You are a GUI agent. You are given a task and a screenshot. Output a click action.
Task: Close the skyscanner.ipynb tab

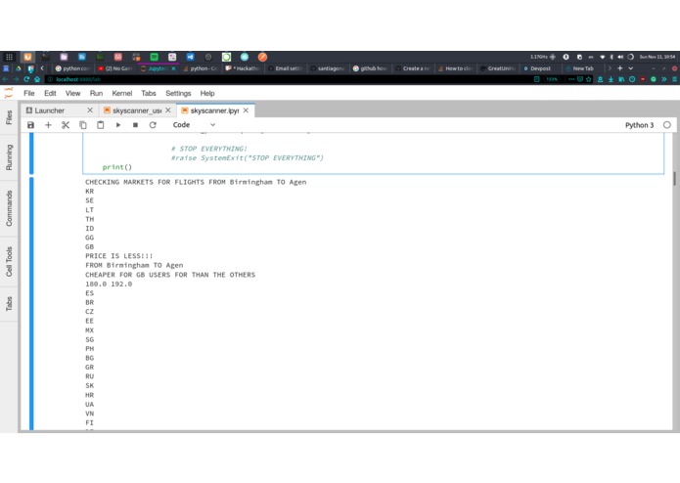pyautogui.click(x=246, y=110)
